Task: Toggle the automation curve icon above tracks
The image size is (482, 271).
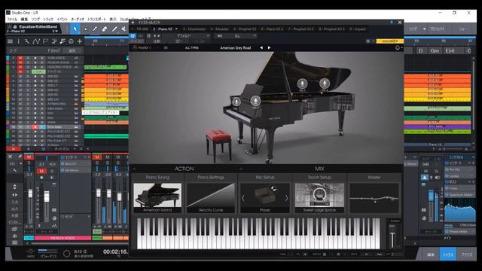Action: tap(36, 41)
